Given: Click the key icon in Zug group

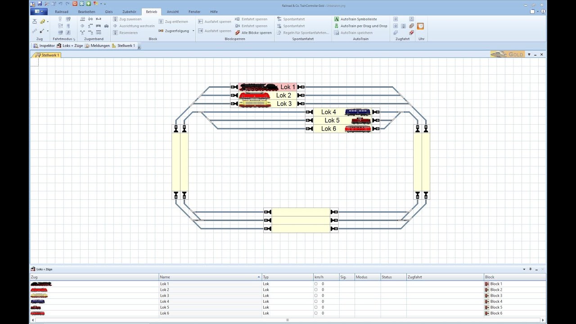Looking at the screenshot, I should (42, 22).
